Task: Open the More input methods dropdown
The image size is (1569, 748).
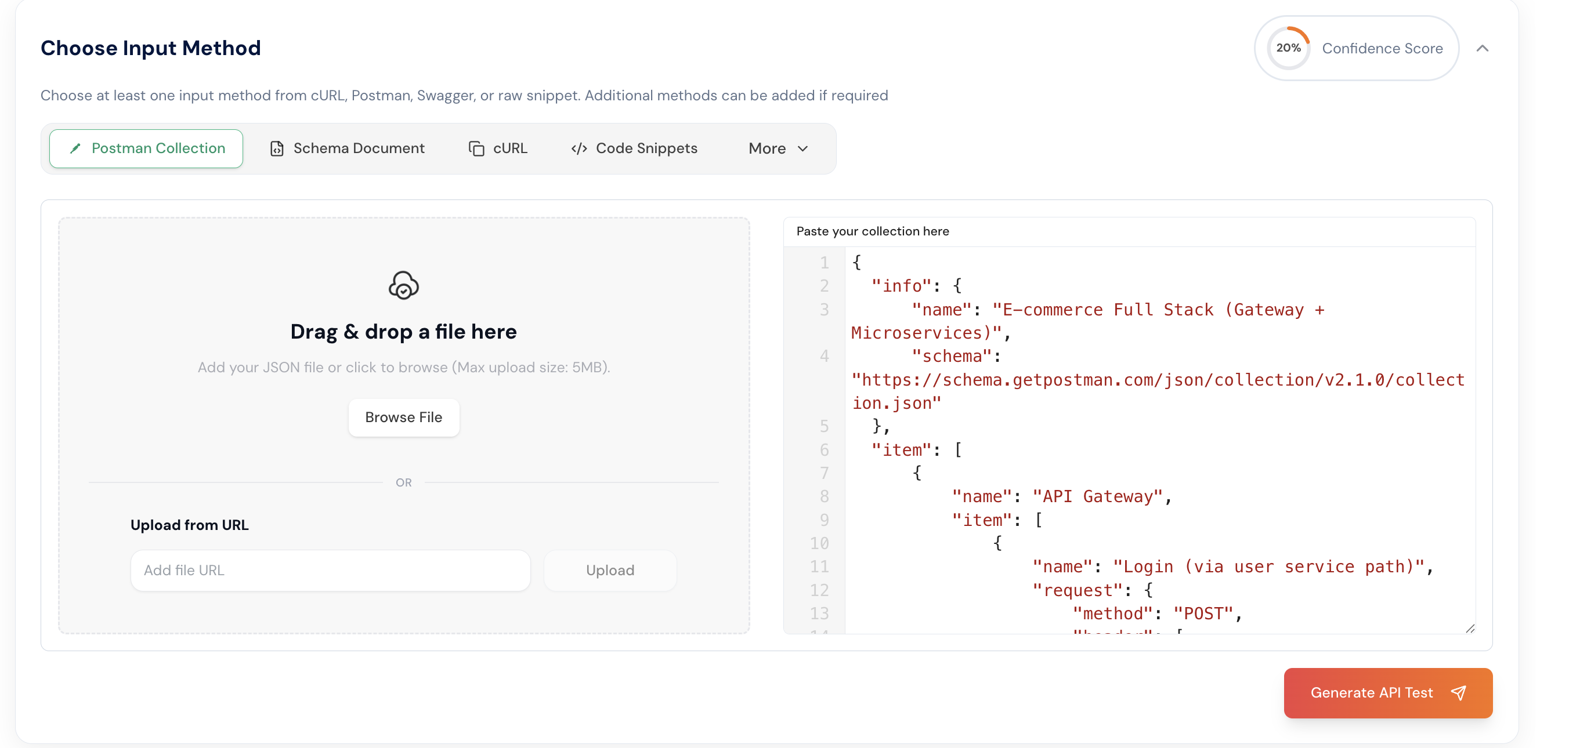Action: (776, 148)
